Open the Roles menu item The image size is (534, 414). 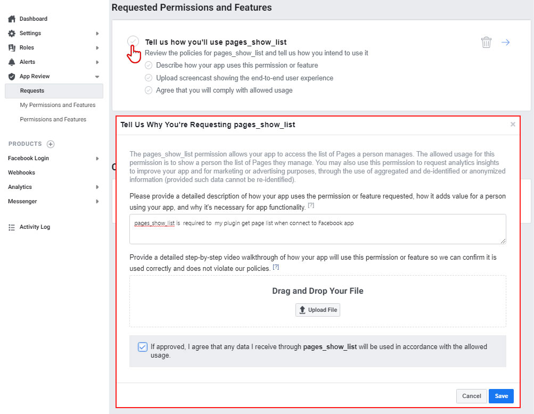tap(27, 47)
